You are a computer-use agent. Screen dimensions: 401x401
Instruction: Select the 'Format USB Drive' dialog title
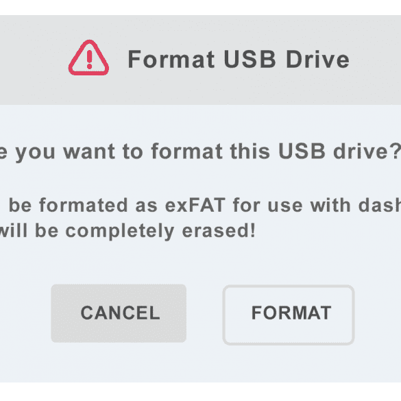pos(239,60)
